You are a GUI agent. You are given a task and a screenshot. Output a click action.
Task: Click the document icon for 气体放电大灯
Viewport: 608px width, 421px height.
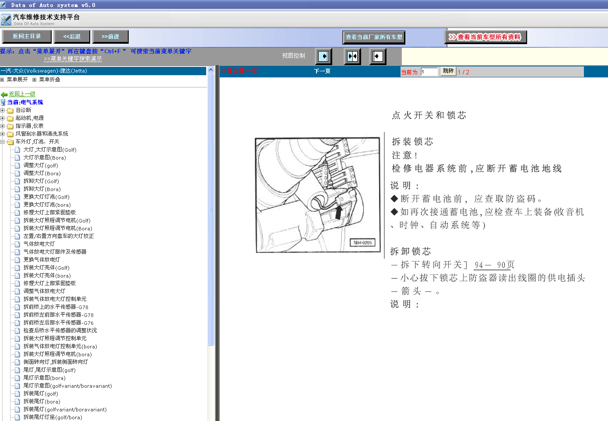[x=18, y=244]
